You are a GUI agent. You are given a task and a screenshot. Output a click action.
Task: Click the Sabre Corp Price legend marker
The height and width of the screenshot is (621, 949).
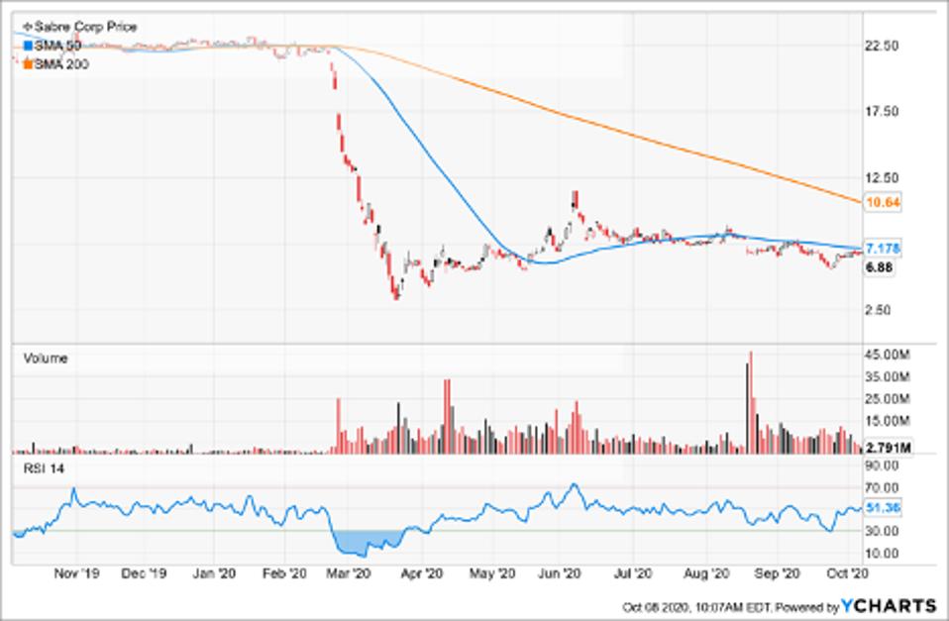click(x=28, y=27)
